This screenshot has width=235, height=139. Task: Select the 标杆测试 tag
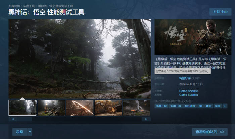(189, 106)
